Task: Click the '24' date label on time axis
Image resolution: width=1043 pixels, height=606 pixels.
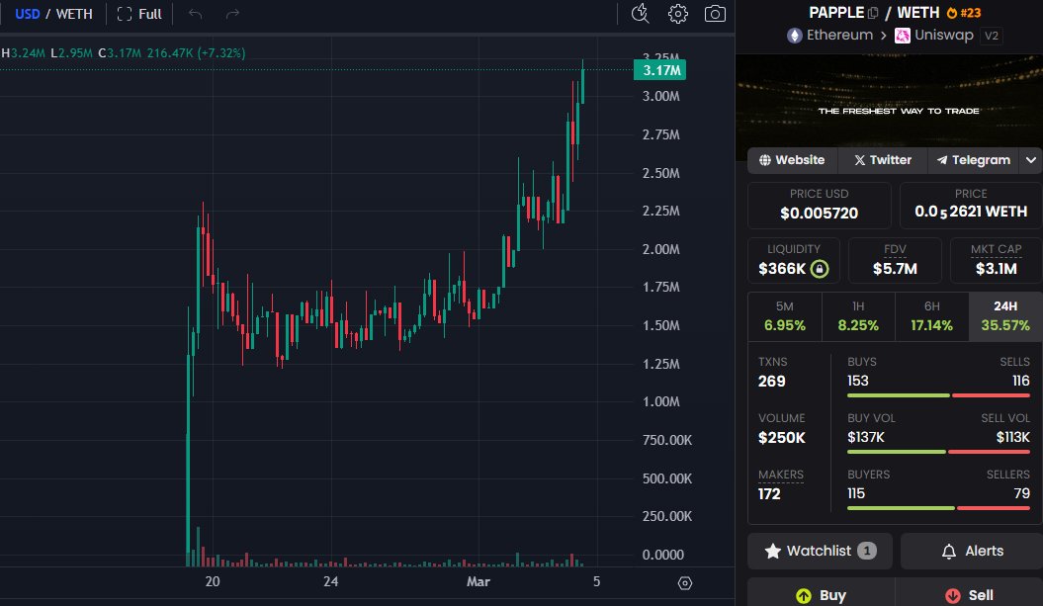Action: (330, 582)
